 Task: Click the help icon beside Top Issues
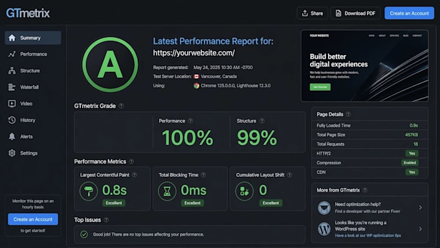point(106,220)
